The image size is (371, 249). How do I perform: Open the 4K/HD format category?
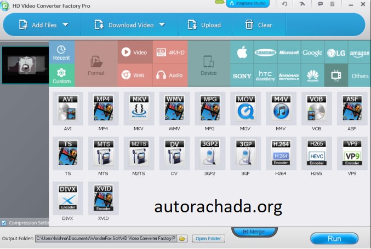[170, 52]
